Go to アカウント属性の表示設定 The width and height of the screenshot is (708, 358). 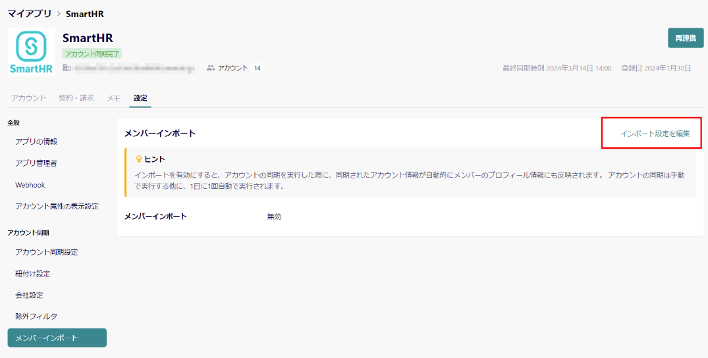pos(57,207)
